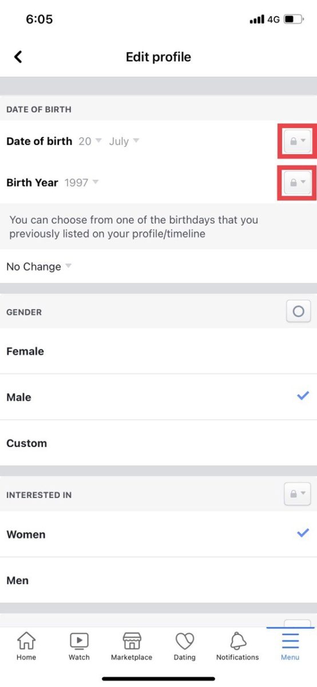Viewport: 317px width, 687px height.
Task: Go to the Marketplace tab
Action: tap(132, 646)
